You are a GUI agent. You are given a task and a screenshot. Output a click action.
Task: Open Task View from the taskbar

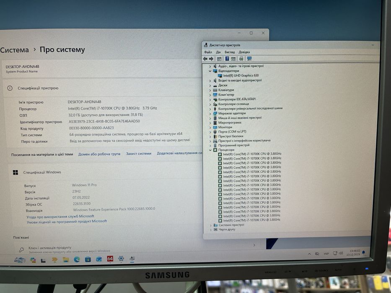43,261
